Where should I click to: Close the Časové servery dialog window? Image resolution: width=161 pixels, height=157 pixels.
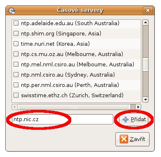[148, 10]
